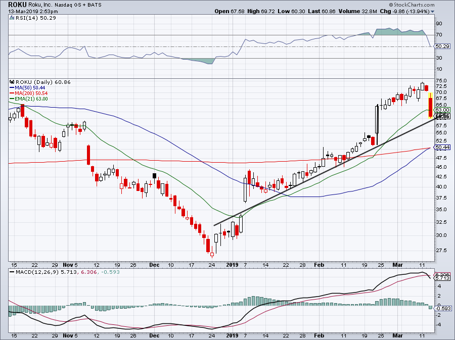Click the 50.29 RSI value tag on right axis
The height and width of the screenshot is (340, 455).
pyautogui.click(x=443, y=46)
